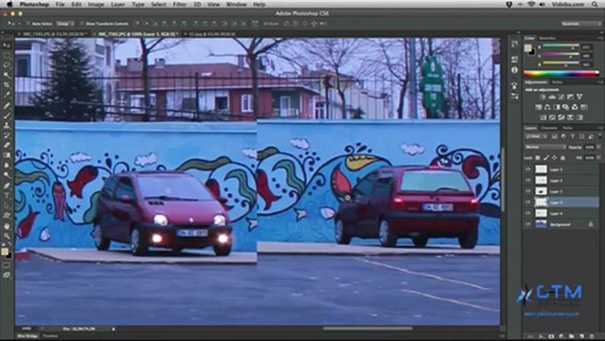The height and width of the screenshot is (341, 605).
Task: Toggle lock transparent pixels
Action: click(538, 157)
